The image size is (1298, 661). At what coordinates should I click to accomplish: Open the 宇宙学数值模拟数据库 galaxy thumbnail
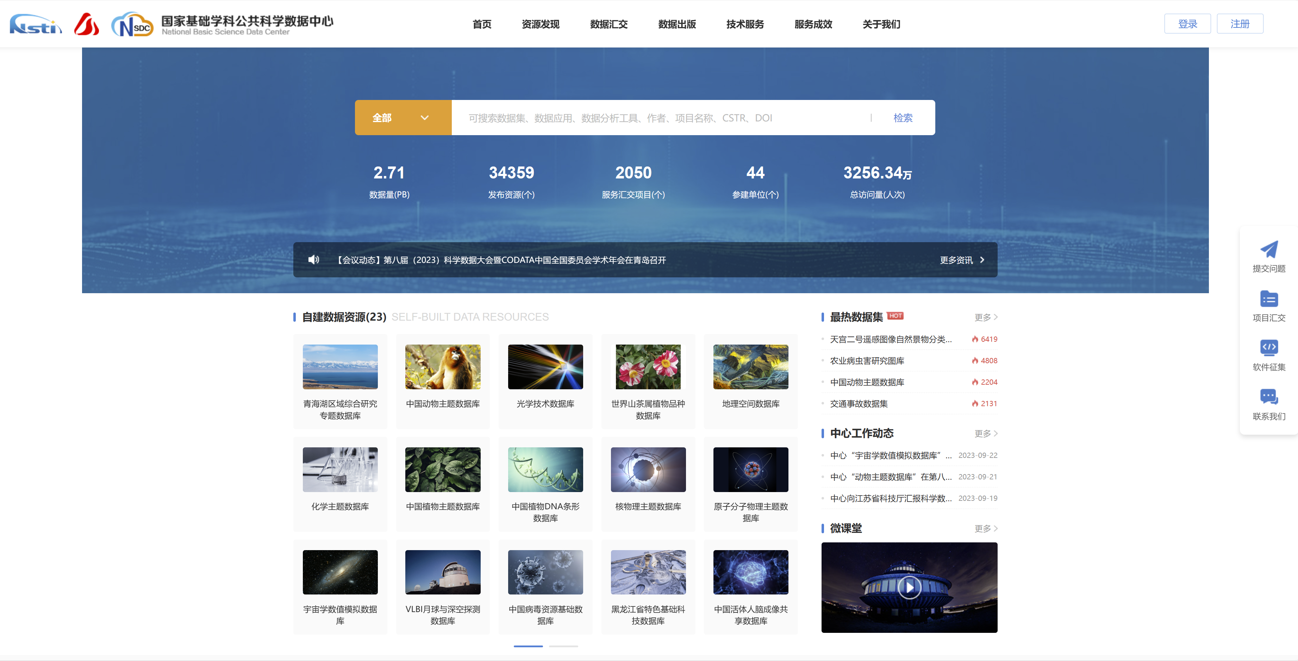pyautogui.click(x=340, y=572)
